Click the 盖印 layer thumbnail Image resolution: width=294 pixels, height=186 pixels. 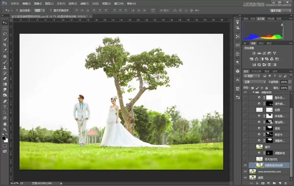[x=259, y=147]
